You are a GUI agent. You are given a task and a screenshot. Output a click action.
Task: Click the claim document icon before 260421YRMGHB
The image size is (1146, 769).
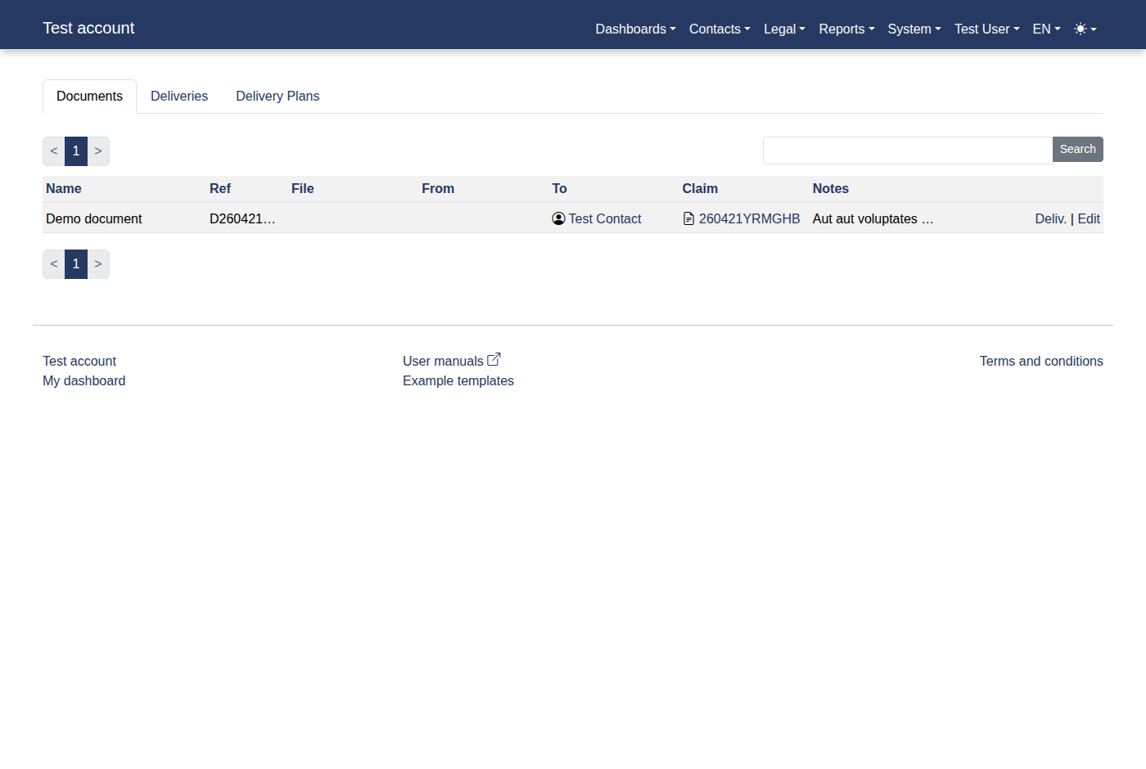pyautogui.click(x=687, y=218)
